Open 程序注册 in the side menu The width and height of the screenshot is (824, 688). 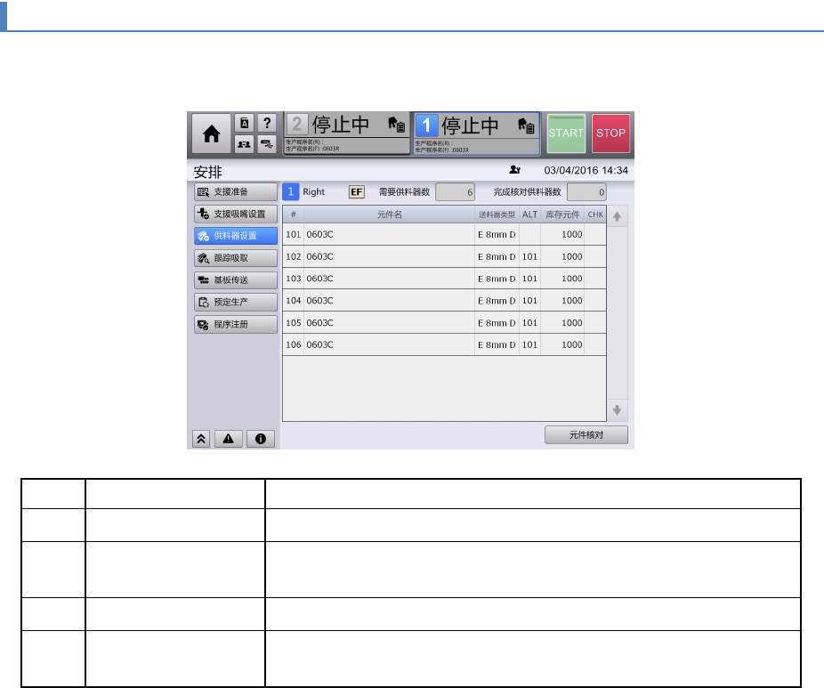click(236, 324)
